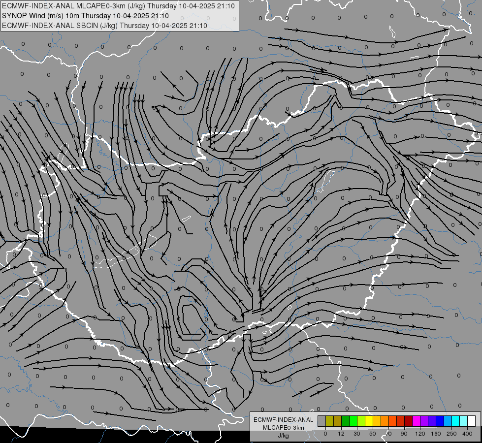
Task: Select the dark green legend swatch
Action: [x=345, y=421]
